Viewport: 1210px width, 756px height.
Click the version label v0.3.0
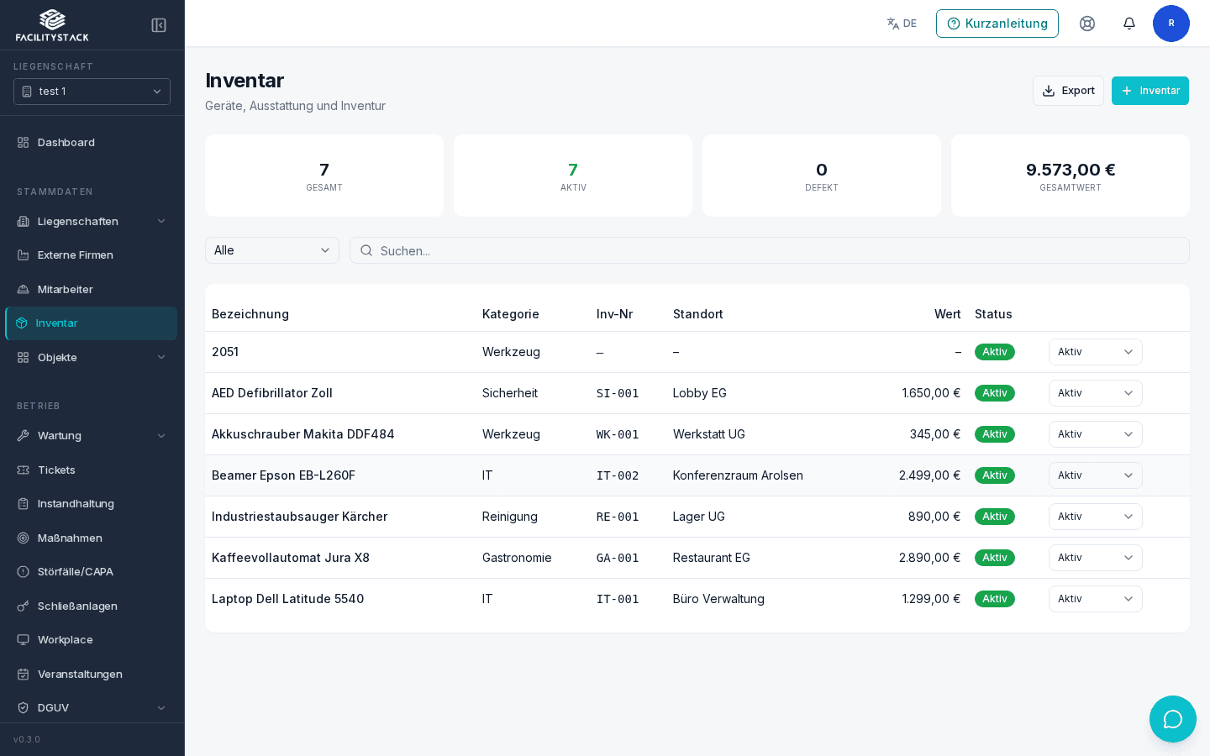(27, 740)
